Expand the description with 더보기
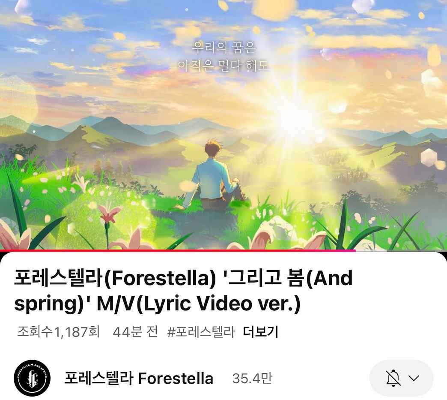 261,331
